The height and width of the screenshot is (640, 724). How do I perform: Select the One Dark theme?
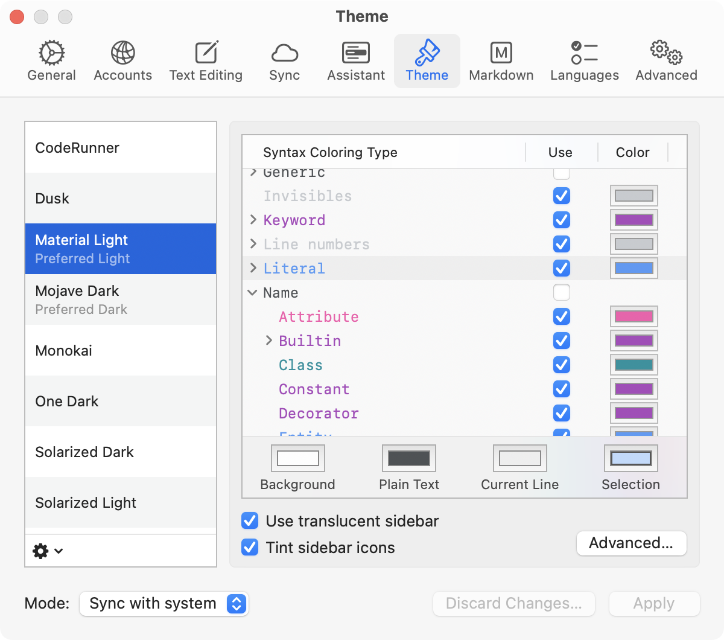[121, 402]
